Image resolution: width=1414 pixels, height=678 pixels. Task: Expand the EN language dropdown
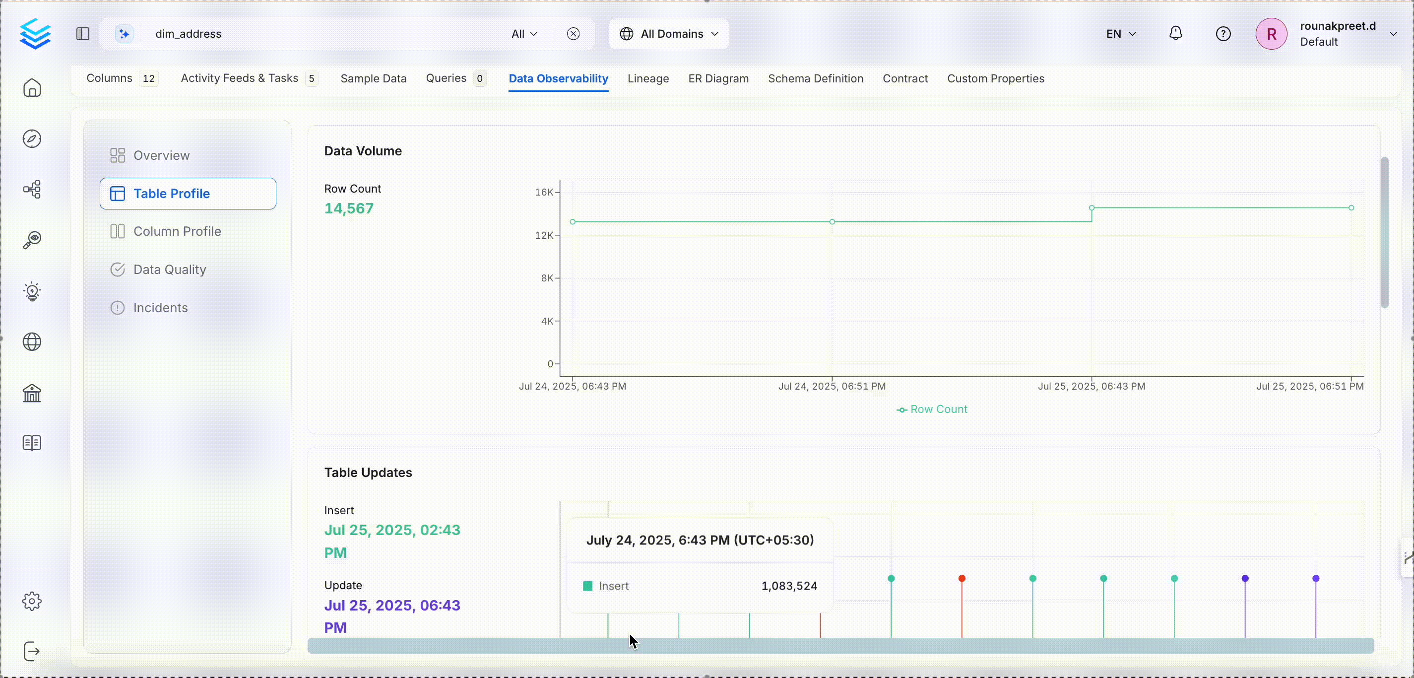coord(1121,33)
